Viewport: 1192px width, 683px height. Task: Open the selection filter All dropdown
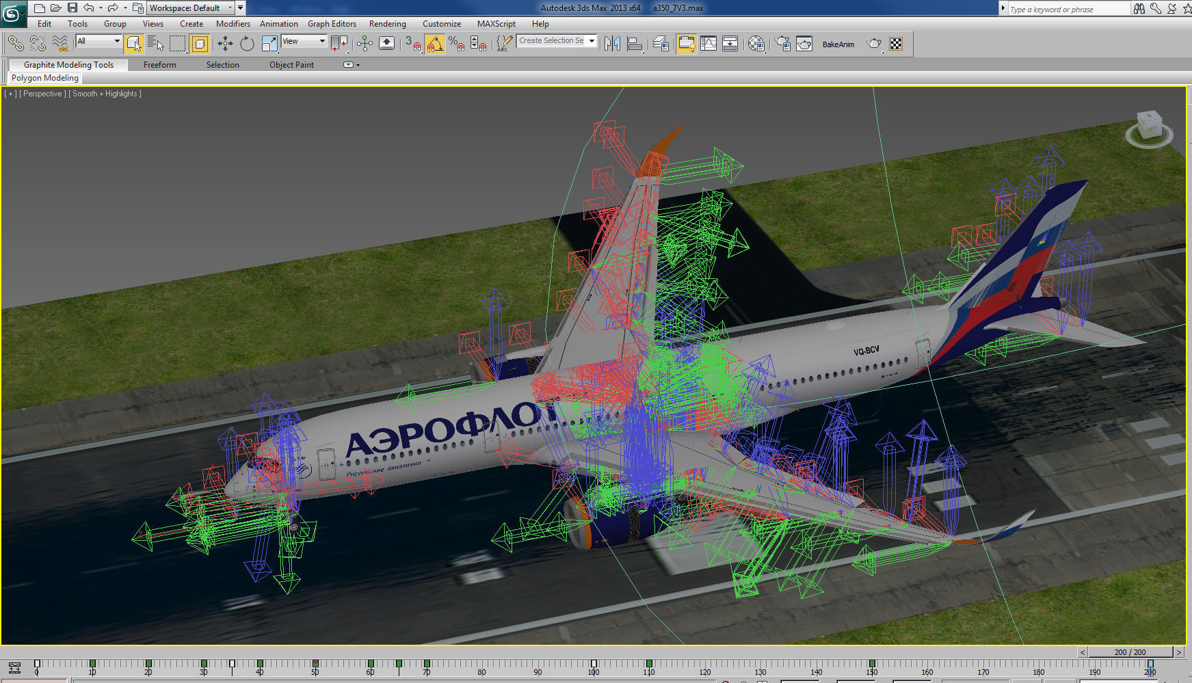click(x=98, y=41)
